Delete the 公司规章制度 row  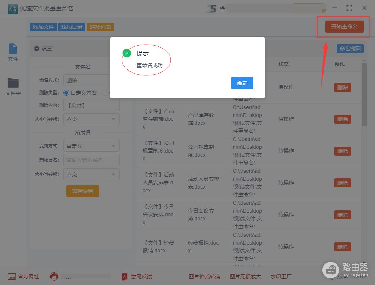[342, 151]
